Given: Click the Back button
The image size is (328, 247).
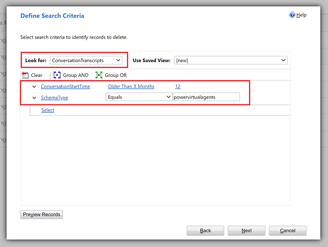Looking at the screenshot, I should coord(206,230).
